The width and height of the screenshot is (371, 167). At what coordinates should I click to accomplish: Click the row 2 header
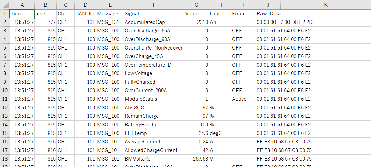5,22
